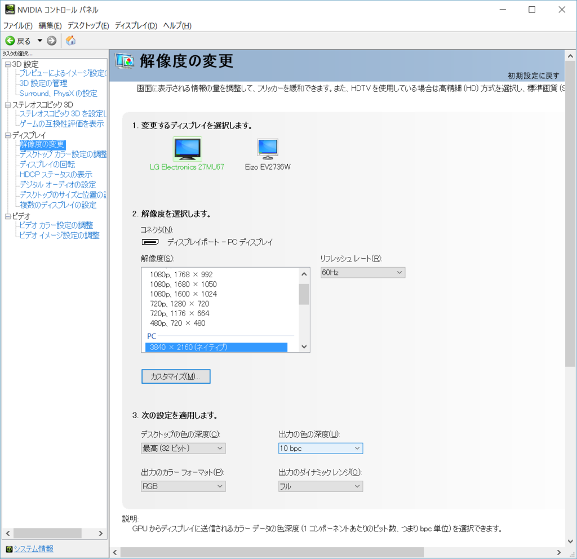Open 3D 設定の管理 in task tree

[x=43, y=83]
